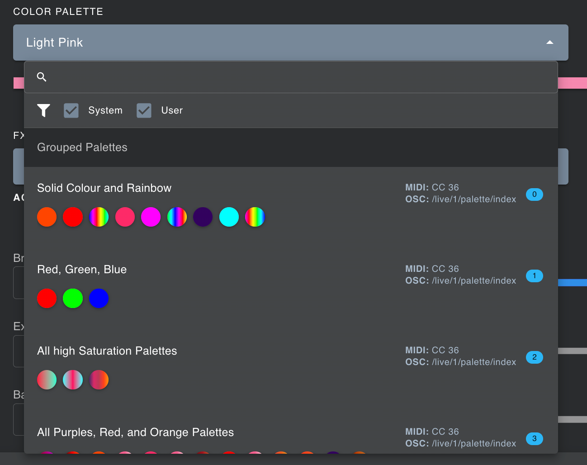Collapse the Light Pink palette dropdown
The height and width of the screenshot is (465, 587).
click(291, 43)
